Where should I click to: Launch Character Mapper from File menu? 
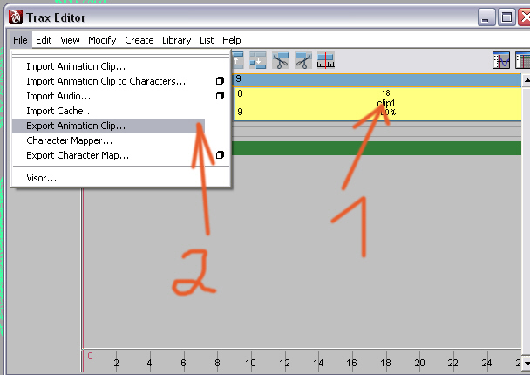69,140
